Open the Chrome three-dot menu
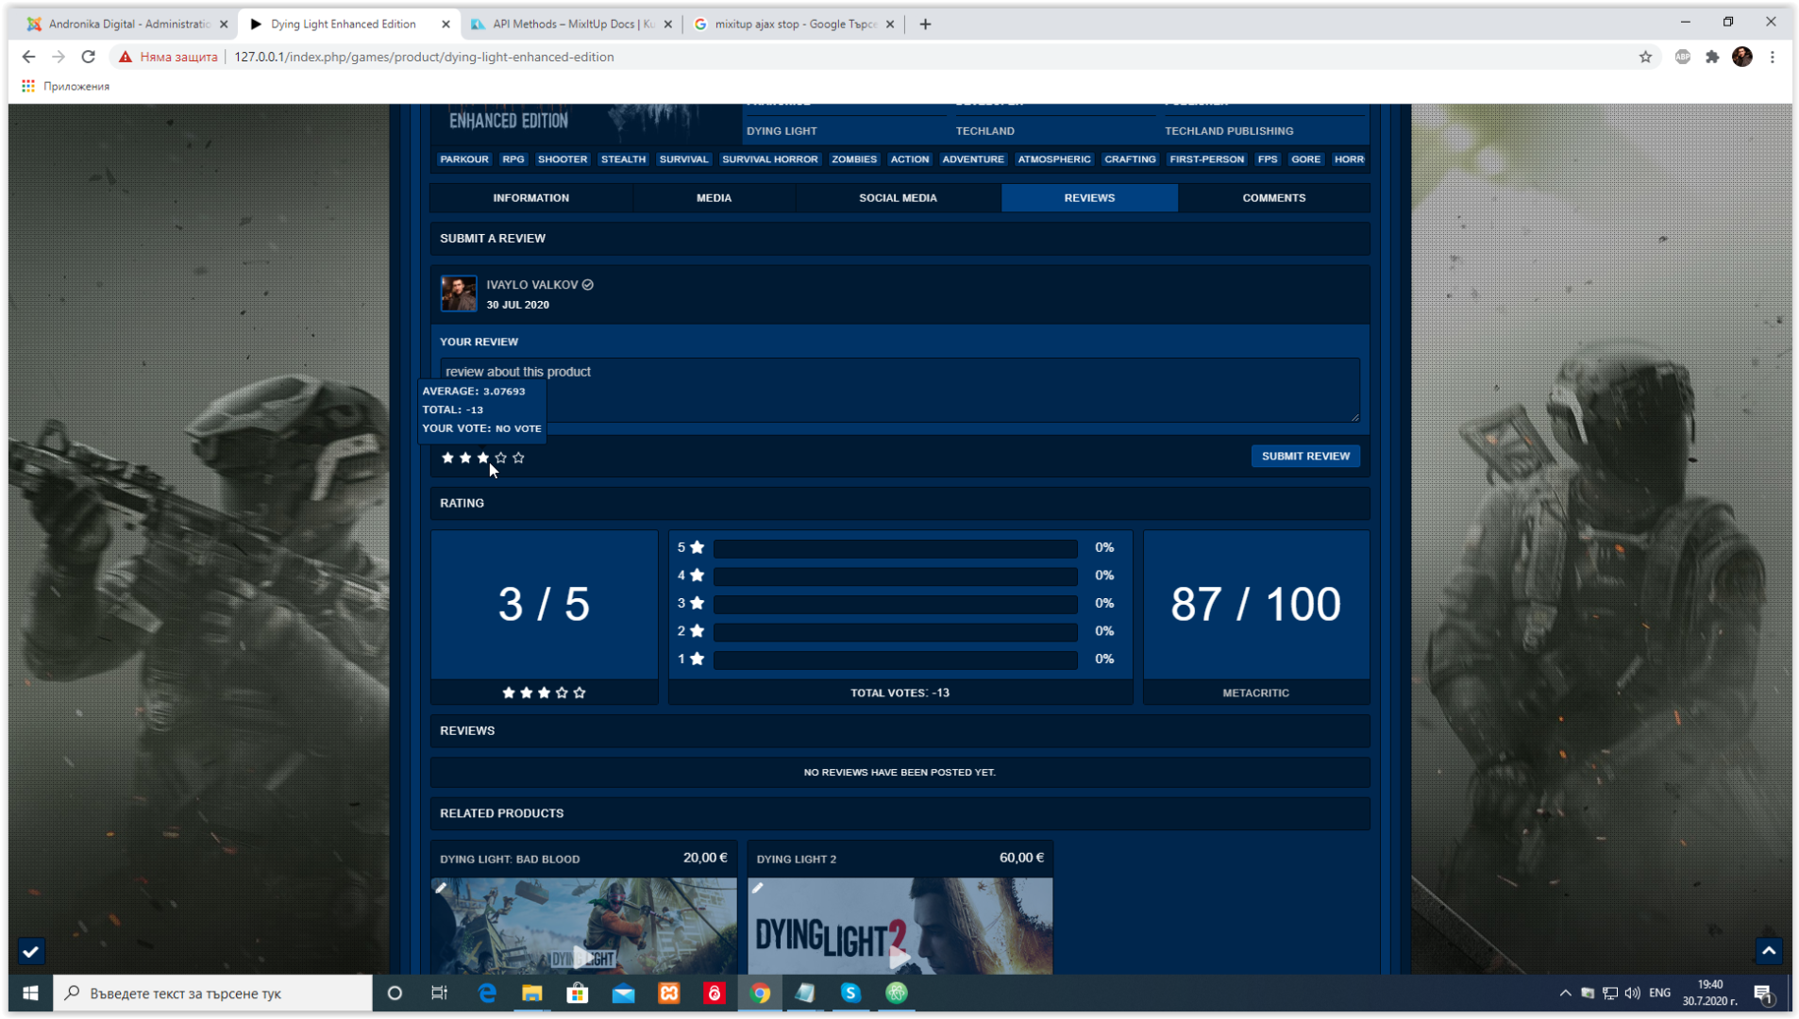 [x=1773, y=57]
